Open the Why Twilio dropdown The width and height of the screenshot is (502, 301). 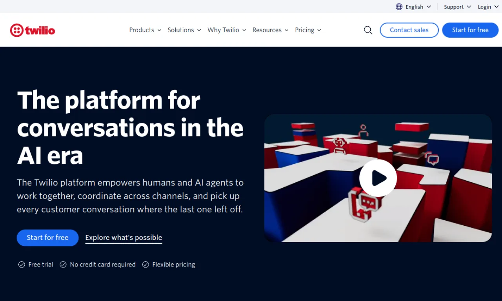click(227, 30)
